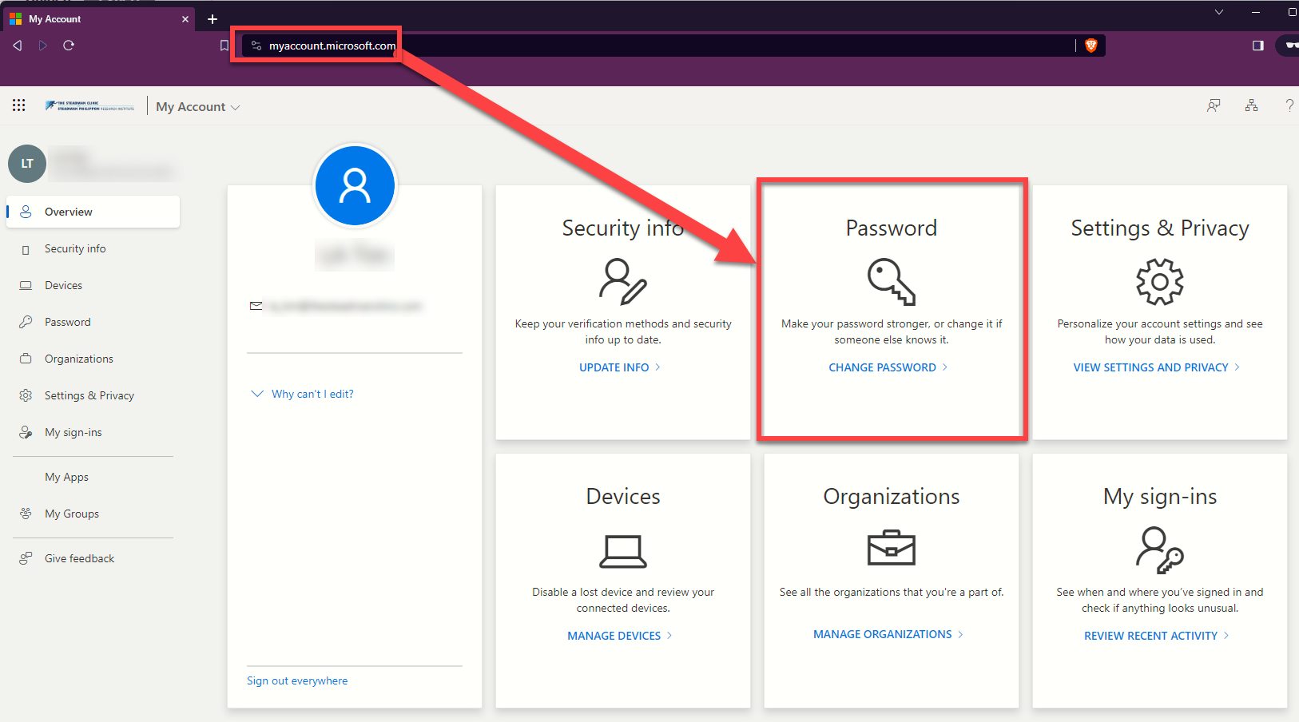Open My Apps in the sidebar
Viewport: 1299px width, 722px height.
pyautogui.click(x=93, y=477)
